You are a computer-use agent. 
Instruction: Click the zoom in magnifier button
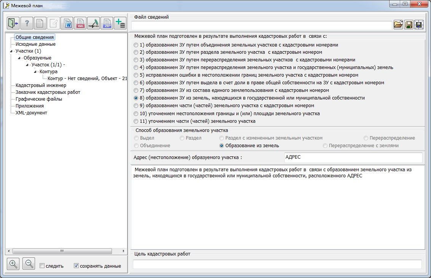13,264
